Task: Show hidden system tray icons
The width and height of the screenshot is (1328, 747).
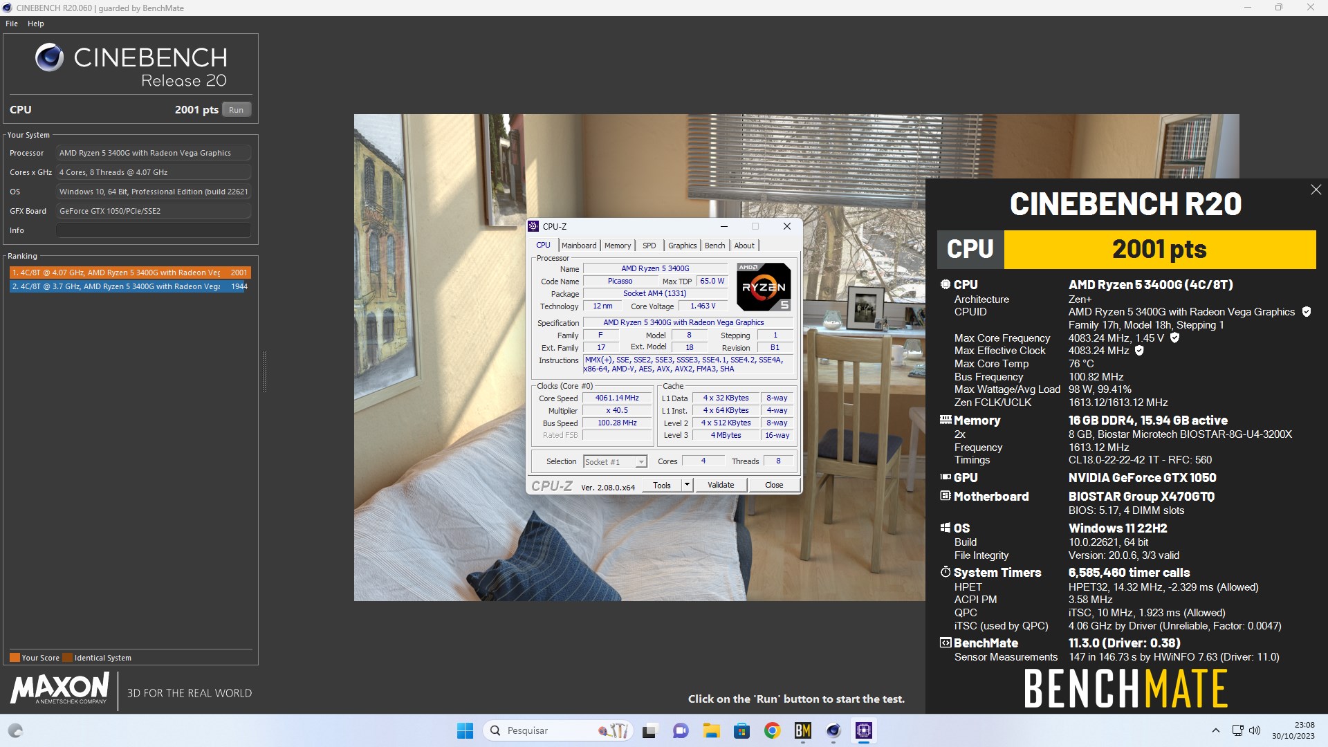Action: [x=1215, y=730]
